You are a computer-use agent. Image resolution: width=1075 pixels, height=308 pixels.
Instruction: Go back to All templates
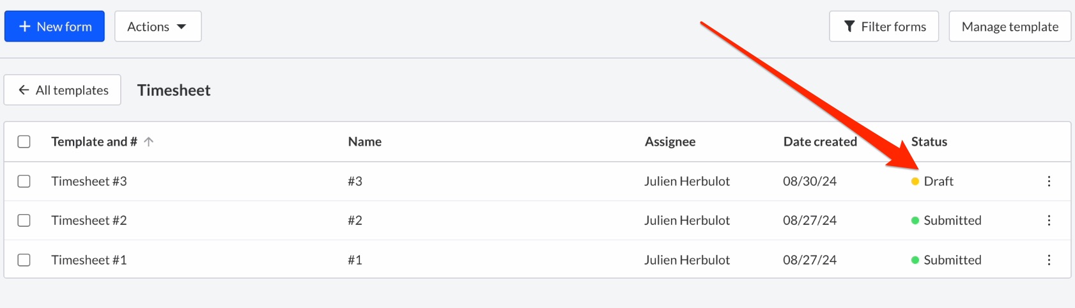pyautogui.click(x=63, y=90)
